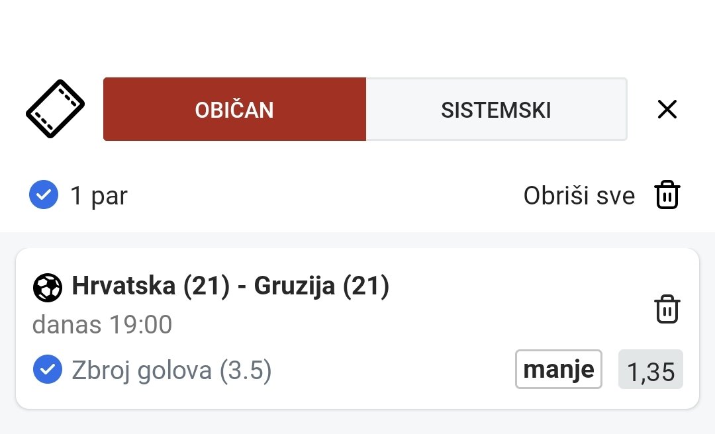The height and width of the screenshot is (434, 715).
Task: Click the 'manje' pick box
Action: [559, 369]
